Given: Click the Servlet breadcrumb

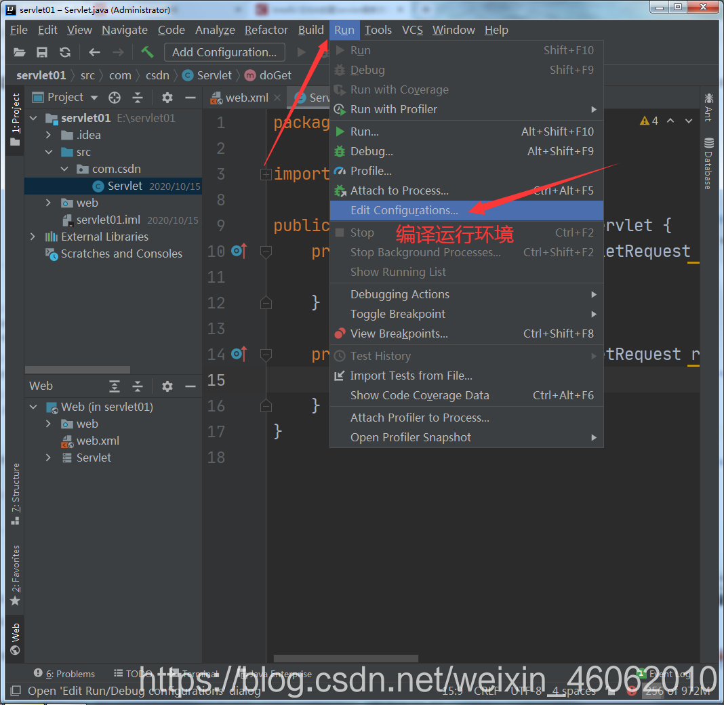Looking at the screenshot, I should 207,75.
